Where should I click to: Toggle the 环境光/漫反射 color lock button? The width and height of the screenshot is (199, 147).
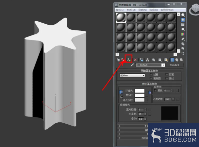tap(121, 92)
